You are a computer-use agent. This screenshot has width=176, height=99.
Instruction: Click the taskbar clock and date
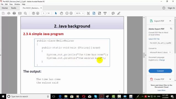[x=165, y=96]
